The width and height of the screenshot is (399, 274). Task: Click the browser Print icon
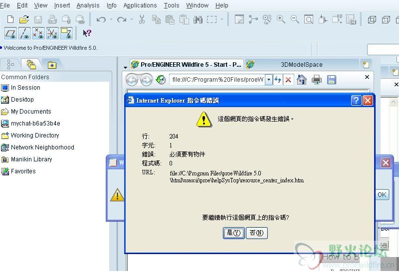pos(317,80)
